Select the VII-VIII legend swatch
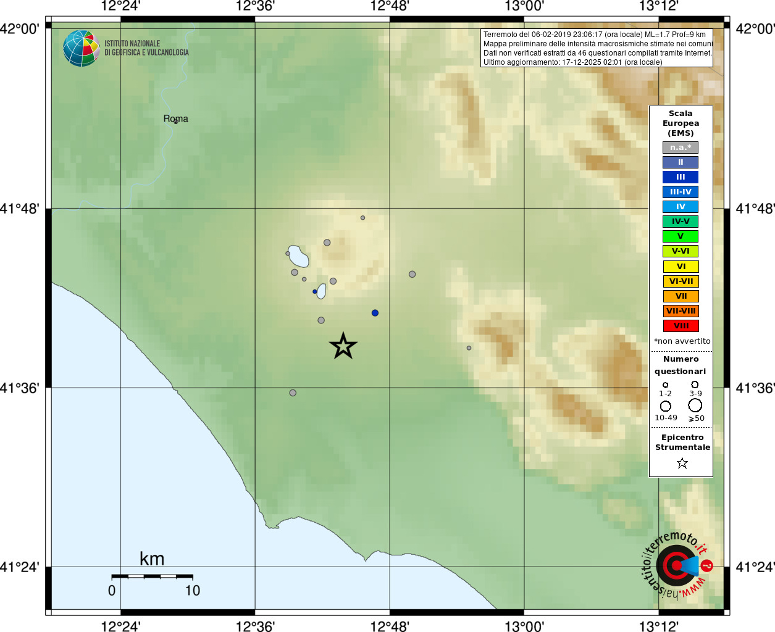775x632 pixels. [681, 311]
